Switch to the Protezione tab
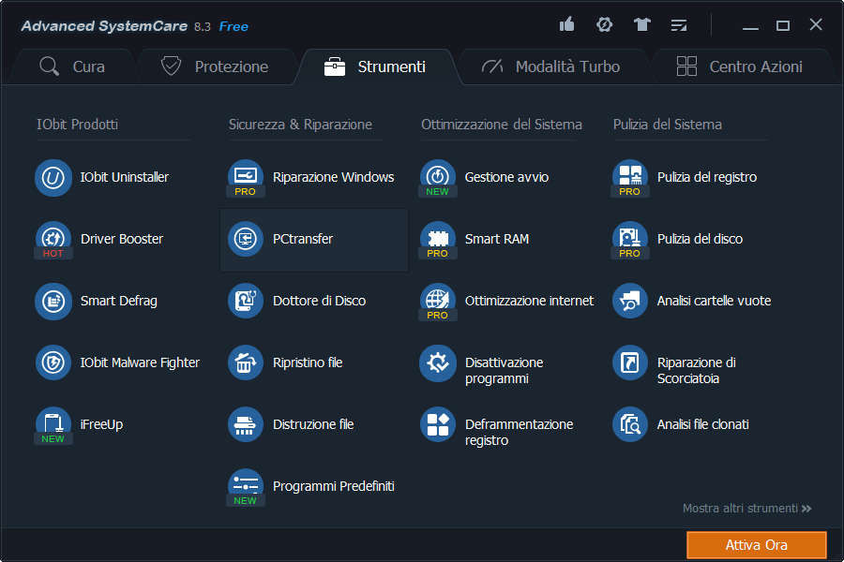Viewport: 844px width, 562px height. (x=215, y=67)
